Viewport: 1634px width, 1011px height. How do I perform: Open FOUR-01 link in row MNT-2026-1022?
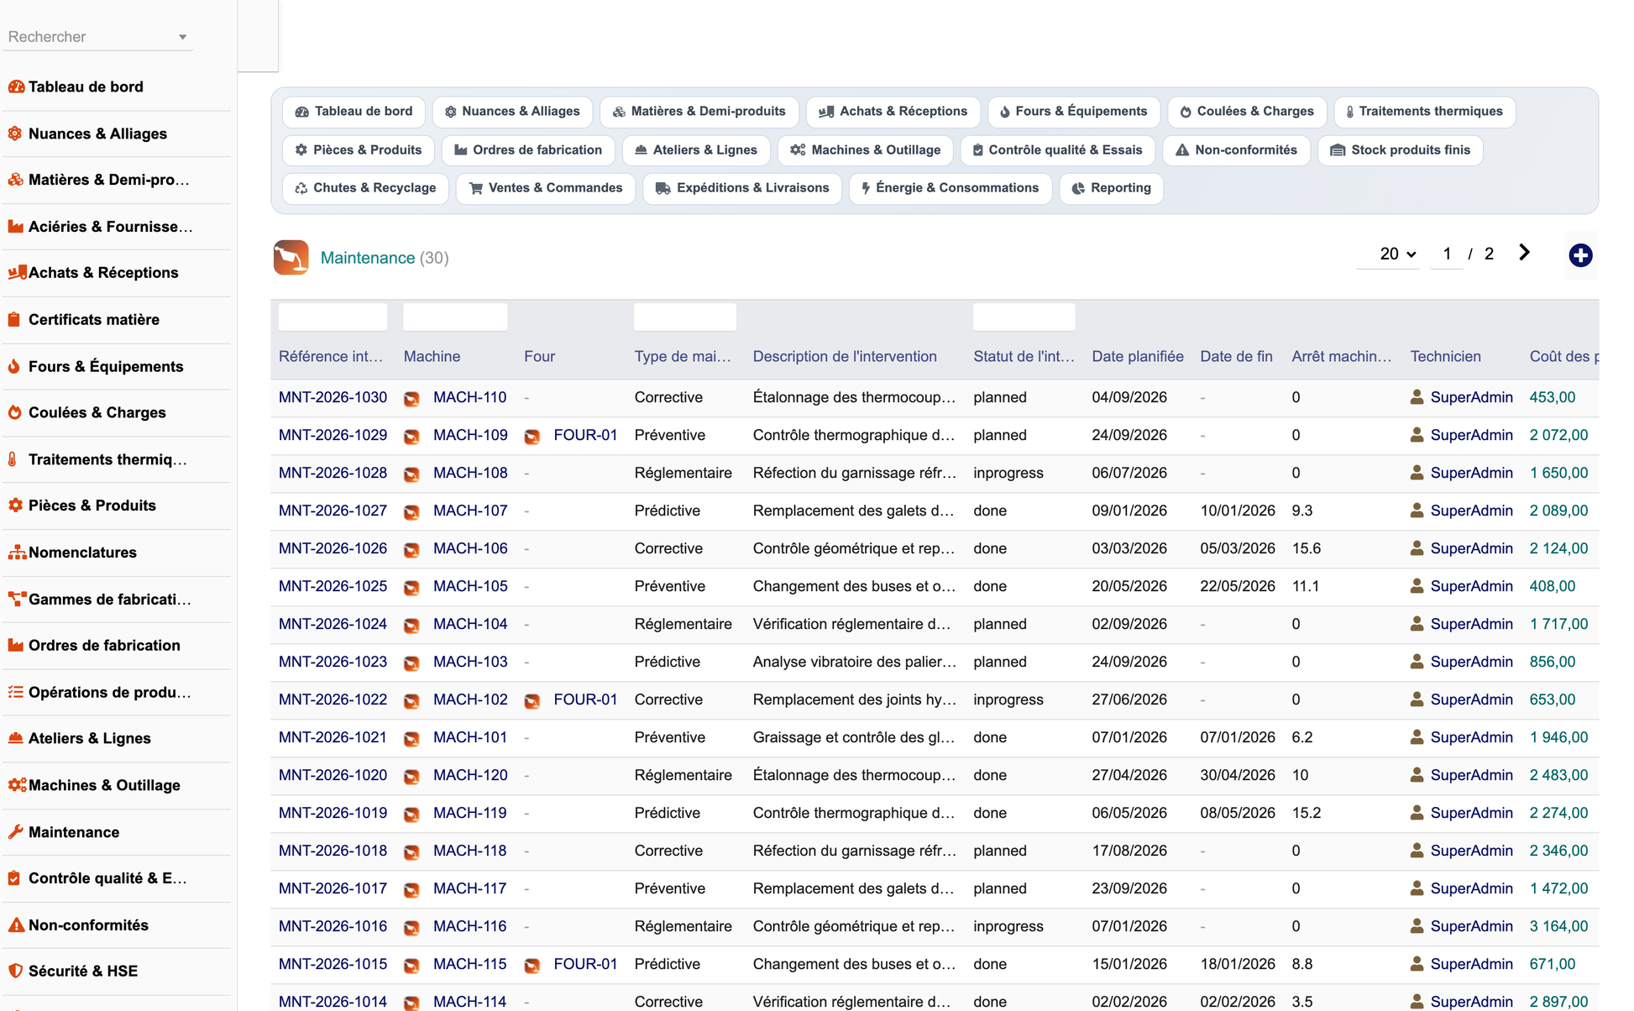585,699
